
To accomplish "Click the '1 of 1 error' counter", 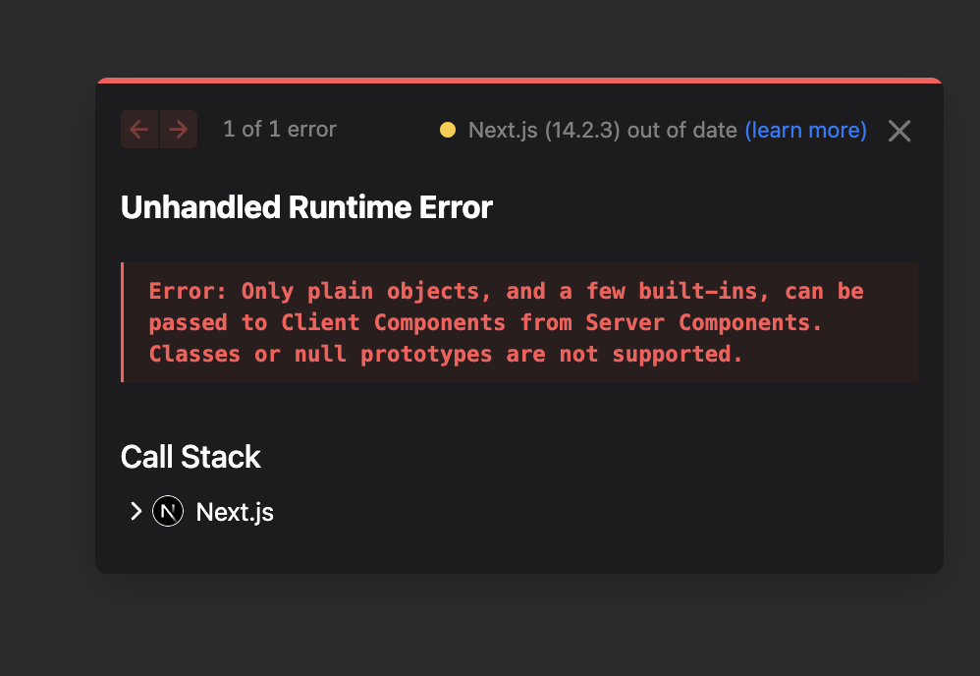I will (x=280, y=130).
